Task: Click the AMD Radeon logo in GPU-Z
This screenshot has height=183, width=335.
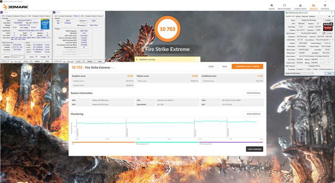Action: 328,27
